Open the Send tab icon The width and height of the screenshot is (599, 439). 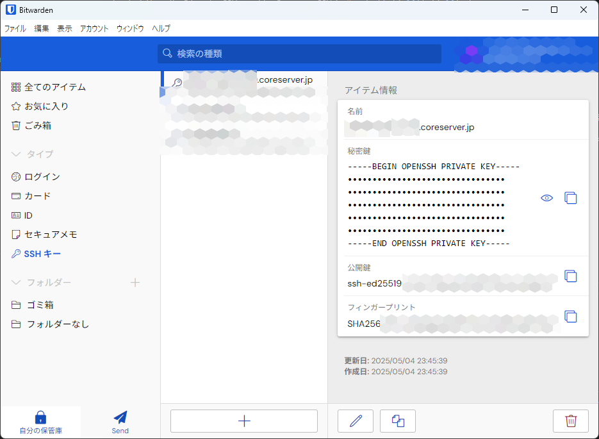tap(120, 422)
